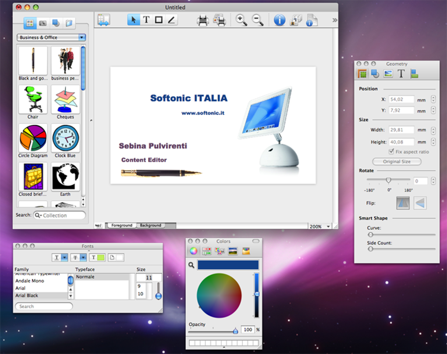Click the text color swatch in Fonts
This screenshot has width=447, height=354.
pyautogui.click(x=97, y=258)
